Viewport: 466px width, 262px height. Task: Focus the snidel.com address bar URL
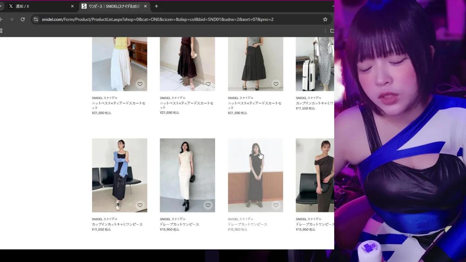tap(158, 19)
